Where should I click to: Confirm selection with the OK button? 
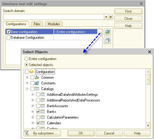81,133
